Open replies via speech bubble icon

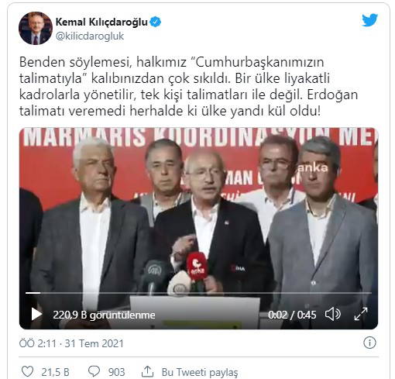94,371
